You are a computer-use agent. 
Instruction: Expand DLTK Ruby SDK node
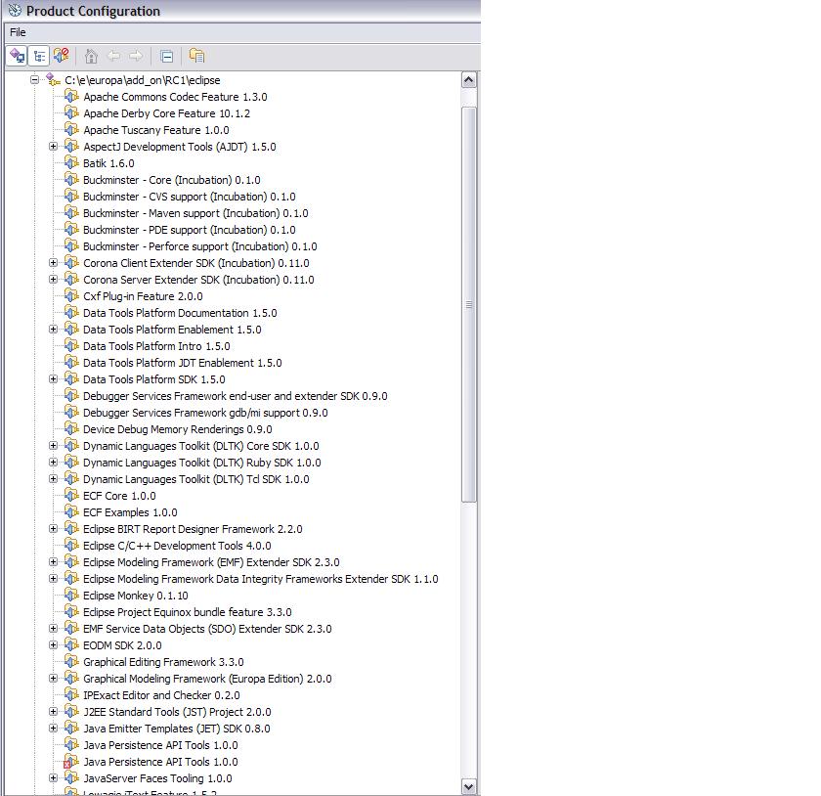tap(53, 463)
